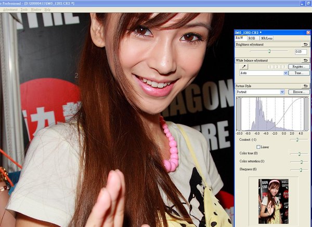Minimize the main application window

(x=303, y=3)
